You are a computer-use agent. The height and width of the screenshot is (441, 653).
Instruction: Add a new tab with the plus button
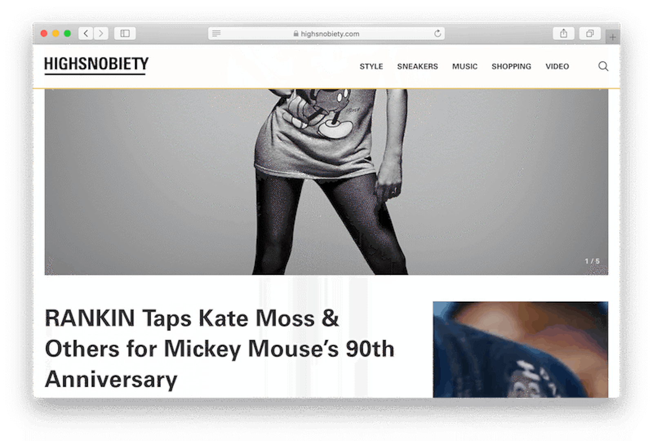[613, 37]
